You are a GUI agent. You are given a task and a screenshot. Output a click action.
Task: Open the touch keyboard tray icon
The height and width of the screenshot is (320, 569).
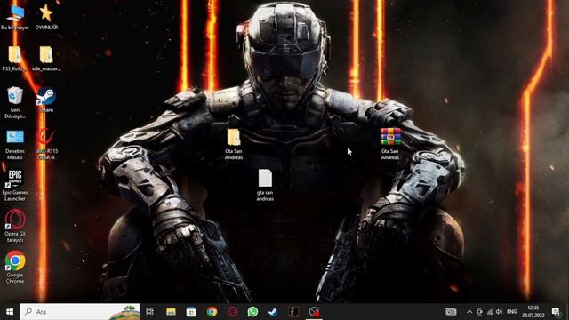pos(451,312)
